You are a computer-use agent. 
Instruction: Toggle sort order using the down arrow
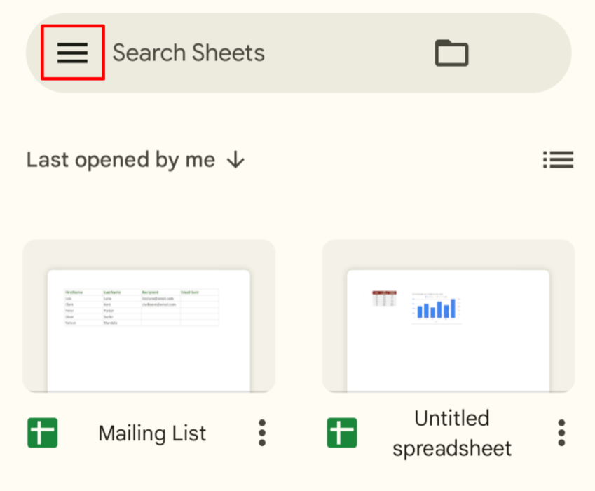click(235, 160)
